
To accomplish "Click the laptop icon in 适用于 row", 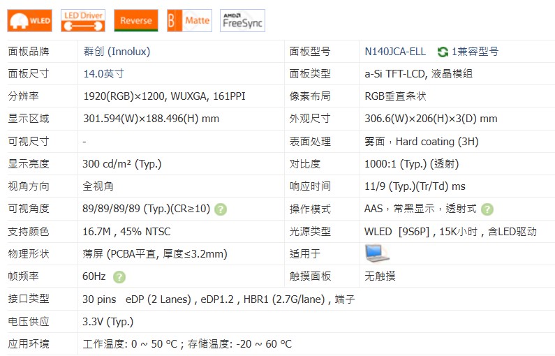I will coord(378,253).
